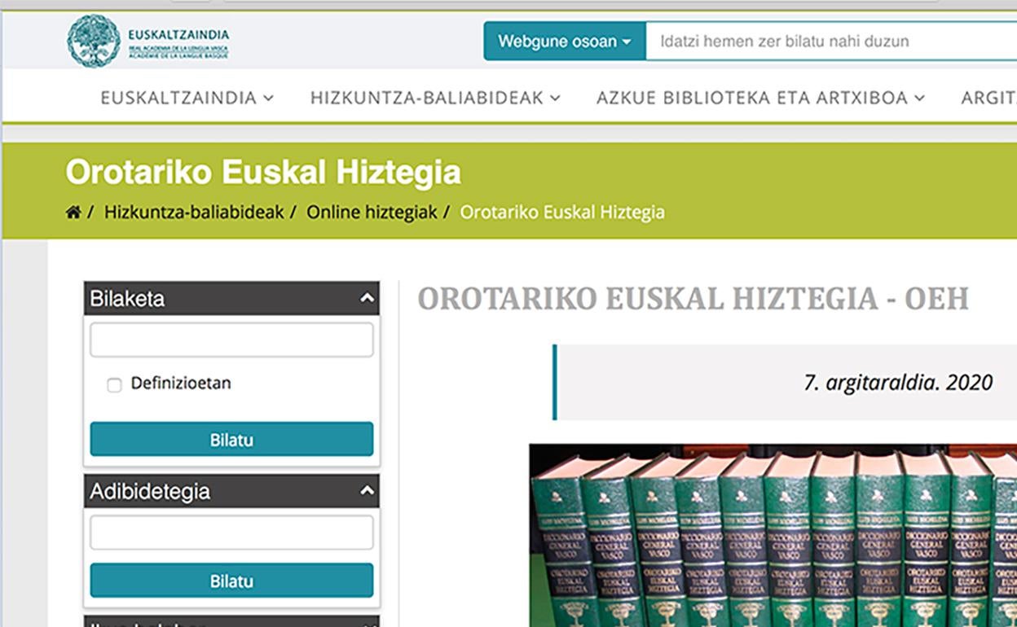Viewport: 1017px width, 627px height.
Task: Follow the Online hiztegiak breadcrumb link
Action: (372, 213)
